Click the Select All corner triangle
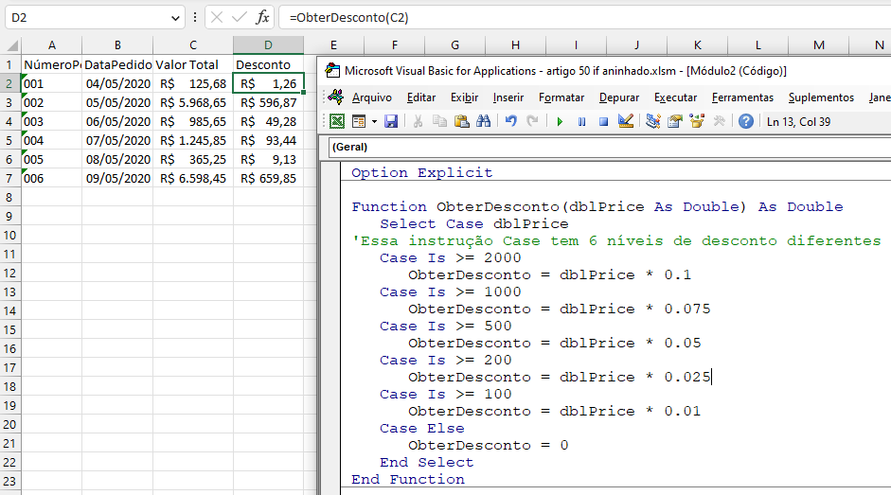 pos(11,44)
